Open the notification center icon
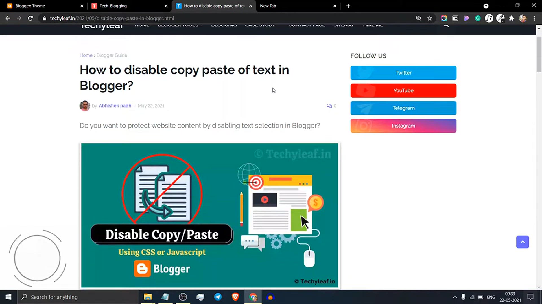 [530, 297]
